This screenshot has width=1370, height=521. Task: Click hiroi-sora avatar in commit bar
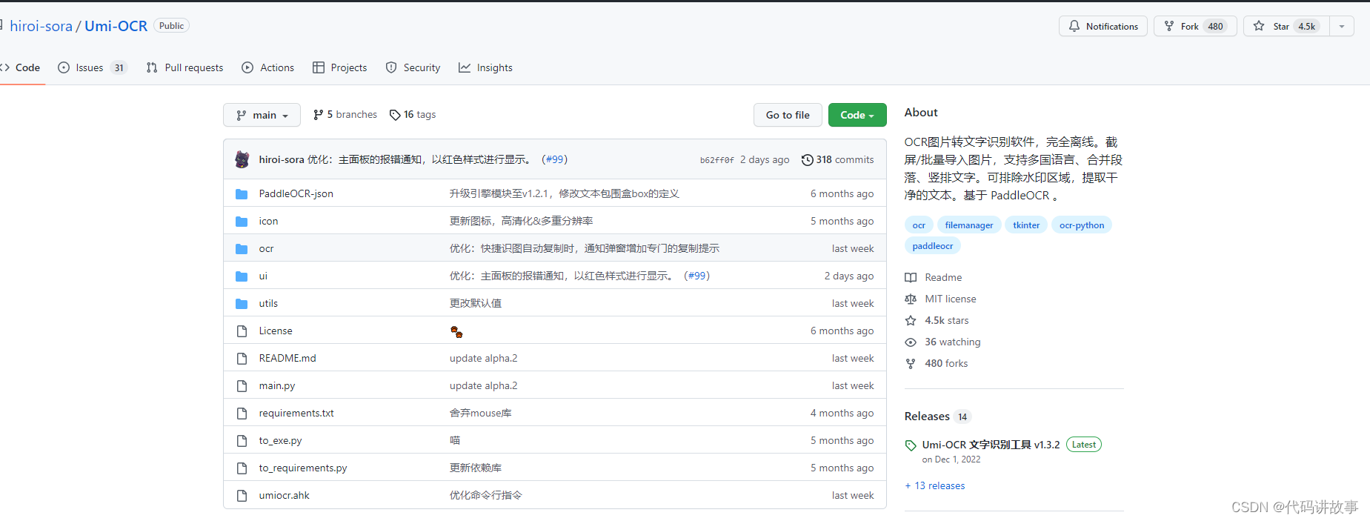pyautogui.click(x=242, y=159)
